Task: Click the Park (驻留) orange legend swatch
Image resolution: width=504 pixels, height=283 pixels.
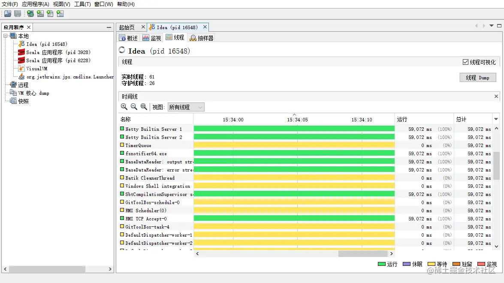Action: point(456,264)
